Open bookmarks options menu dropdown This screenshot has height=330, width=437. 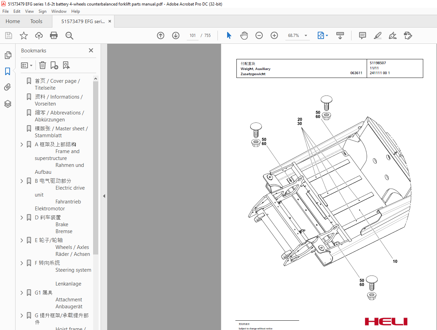point(27,65)
